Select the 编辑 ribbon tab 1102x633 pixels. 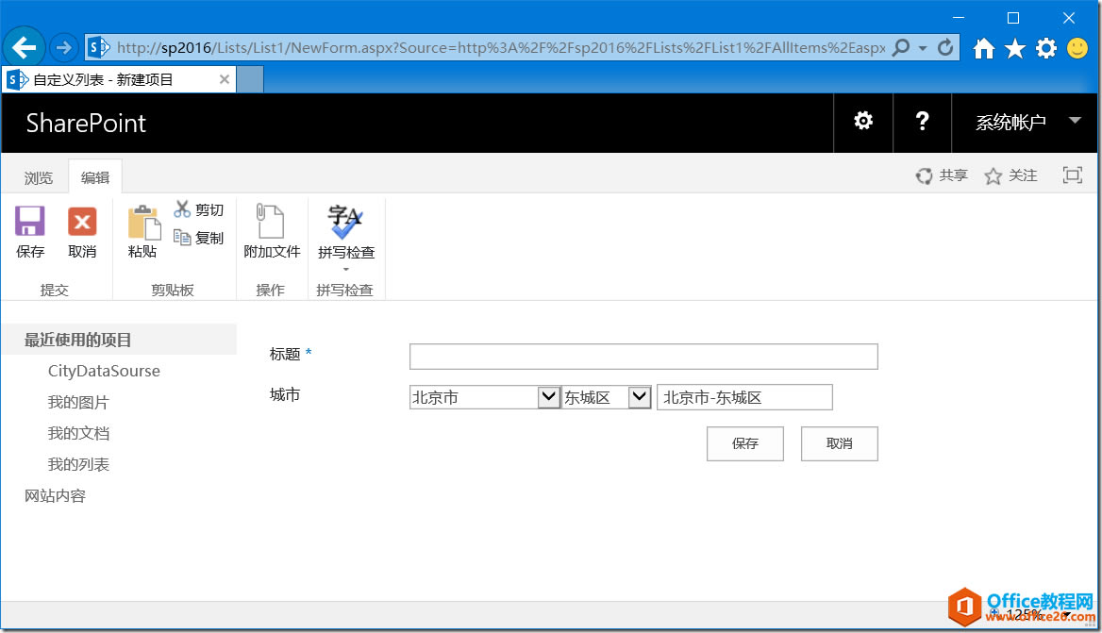(x=95, y=177)
